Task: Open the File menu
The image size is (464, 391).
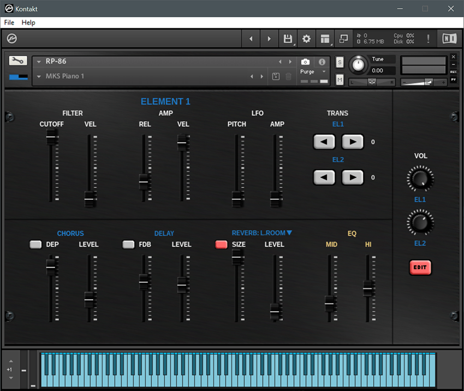Action: point(9,22)
